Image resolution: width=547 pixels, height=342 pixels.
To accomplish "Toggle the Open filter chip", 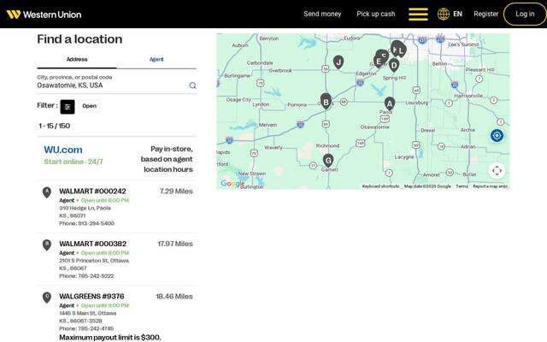I will point(89,106).
